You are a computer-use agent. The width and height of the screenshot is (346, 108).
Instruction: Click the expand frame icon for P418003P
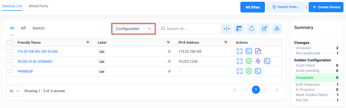click(240, 71)
